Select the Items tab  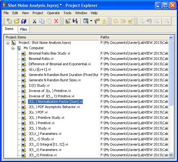click(9, 29)
